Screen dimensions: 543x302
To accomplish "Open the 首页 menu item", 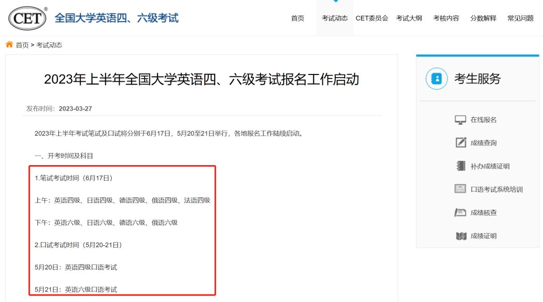I will (x=297, y=18).
